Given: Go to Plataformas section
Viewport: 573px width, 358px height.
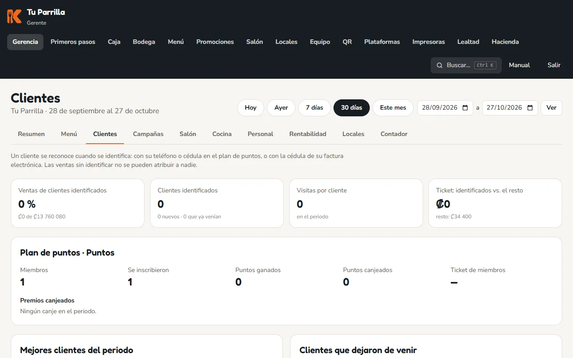Looking at the screenshot, I should point(382,42).
